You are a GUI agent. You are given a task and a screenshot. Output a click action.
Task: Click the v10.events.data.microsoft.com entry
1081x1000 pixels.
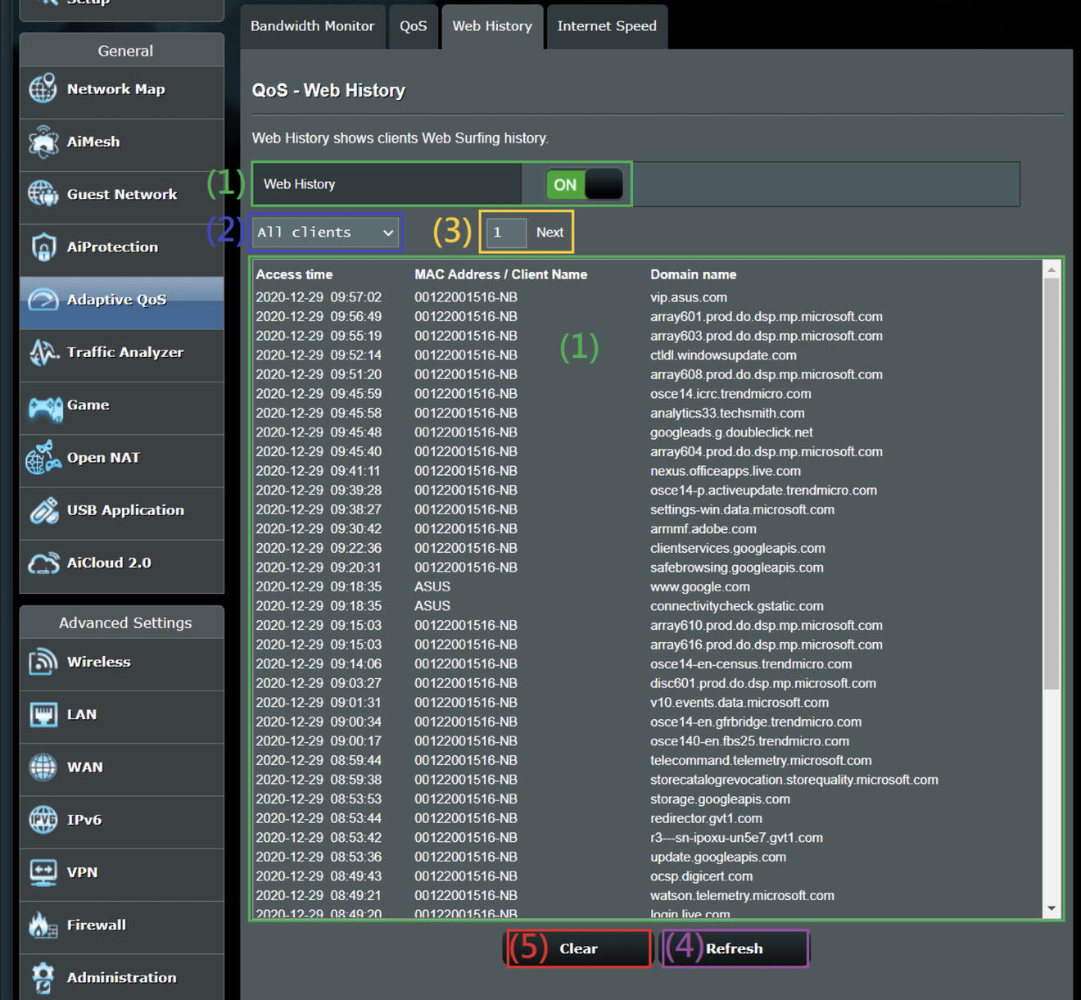(x=740, y=703)
